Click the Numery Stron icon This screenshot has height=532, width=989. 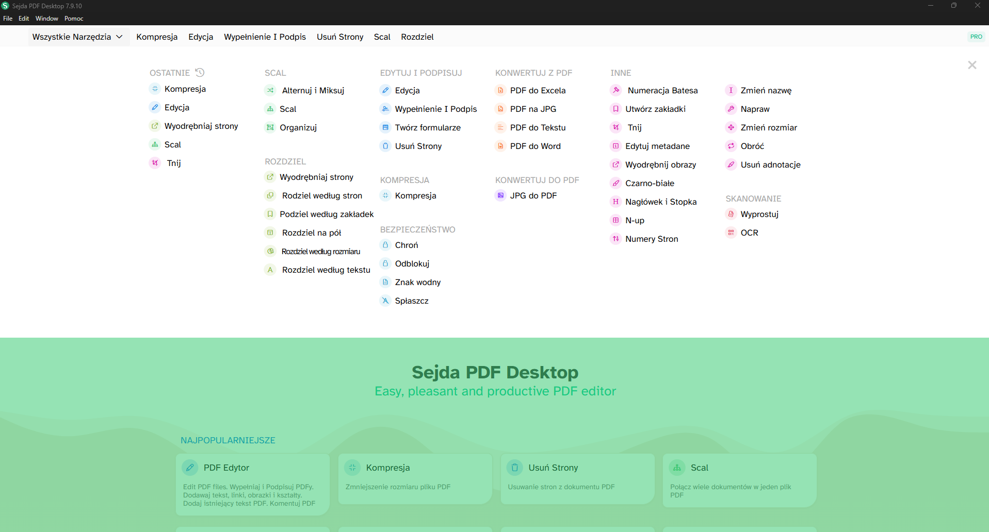tap(616, 239)
